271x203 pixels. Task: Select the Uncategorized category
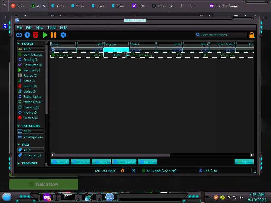coord(31,137)
